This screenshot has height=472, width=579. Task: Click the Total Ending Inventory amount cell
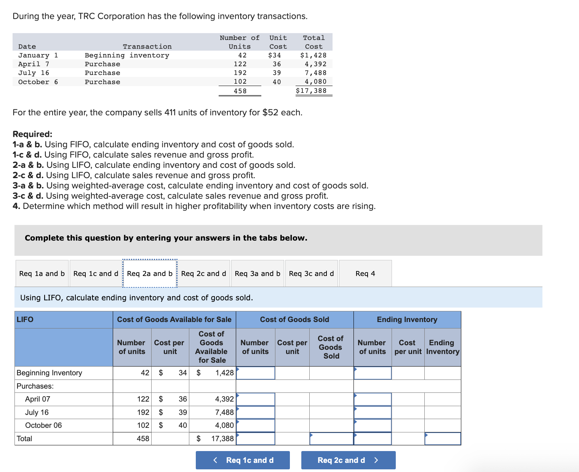[442, 438]
